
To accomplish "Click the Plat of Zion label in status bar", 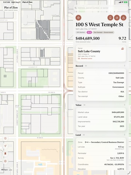I will pos(27,2).
